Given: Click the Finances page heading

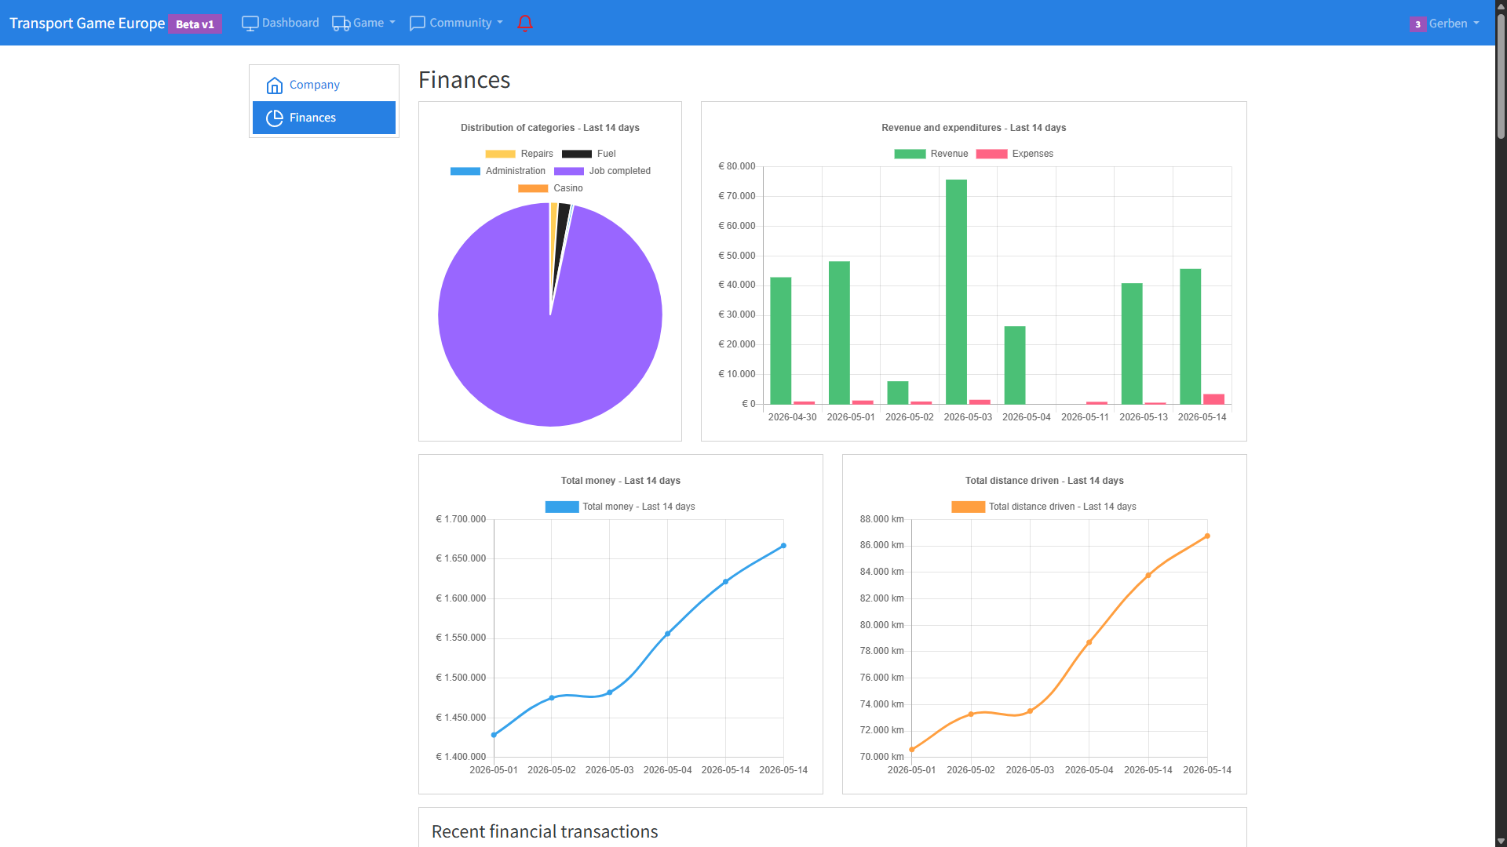Looking at the screenshot, I should click(x=464, y=80).
